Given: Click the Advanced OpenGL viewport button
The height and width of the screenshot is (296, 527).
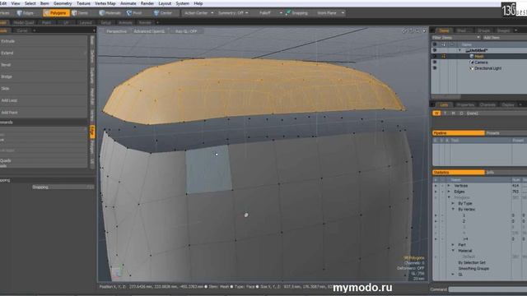Looking at the screenshot, I should [x=149, y=31].
